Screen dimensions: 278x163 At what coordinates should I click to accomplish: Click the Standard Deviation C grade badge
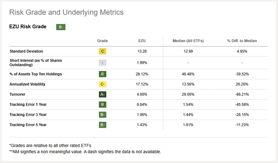point(103,51)
